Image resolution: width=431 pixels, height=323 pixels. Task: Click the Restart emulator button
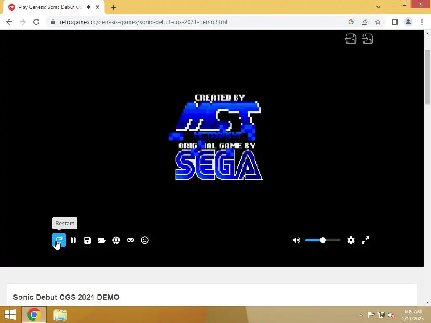tap(59, 240)
